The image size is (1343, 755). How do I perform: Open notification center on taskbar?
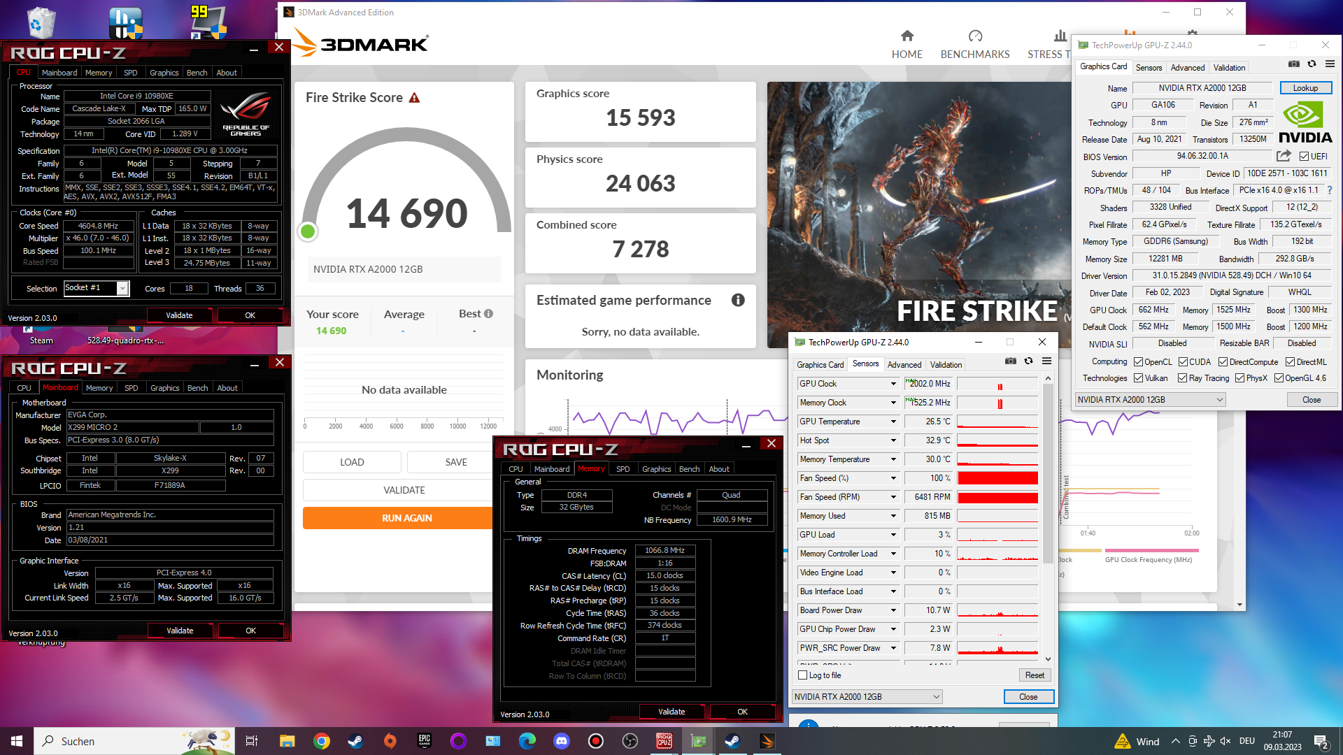click(1321, 741)
